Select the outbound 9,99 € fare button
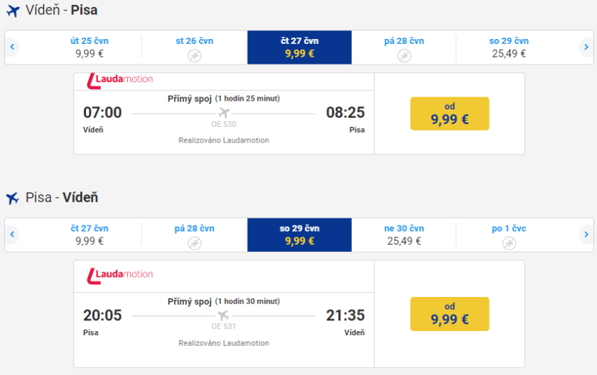Screen dimensions: 597x375 (x=449, y=113)
